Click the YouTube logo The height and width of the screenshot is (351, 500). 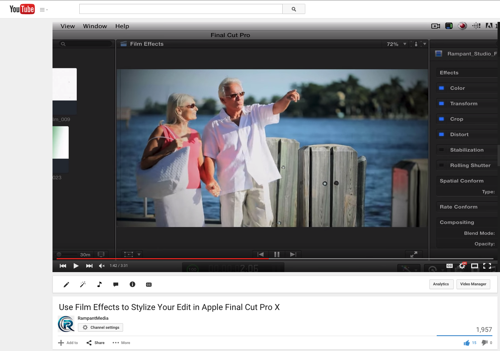click(22, 9)
